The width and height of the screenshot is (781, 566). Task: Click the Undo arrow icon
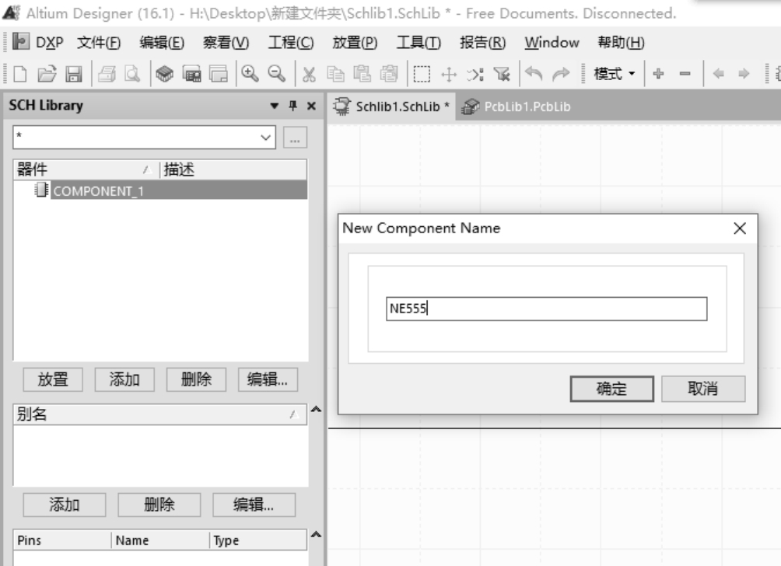tap(534, 74)
